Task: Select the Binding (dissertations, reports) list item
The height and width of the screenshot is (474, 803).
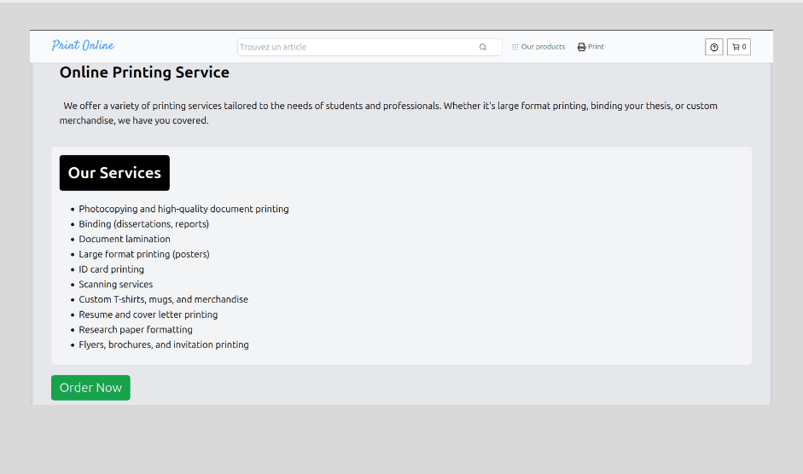Action: (x=143, y=224)
